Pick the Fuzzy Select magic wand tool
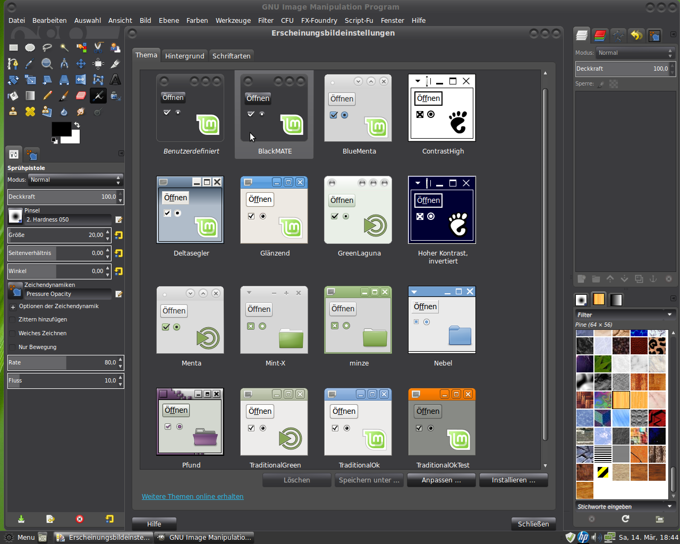 point(64,48)
